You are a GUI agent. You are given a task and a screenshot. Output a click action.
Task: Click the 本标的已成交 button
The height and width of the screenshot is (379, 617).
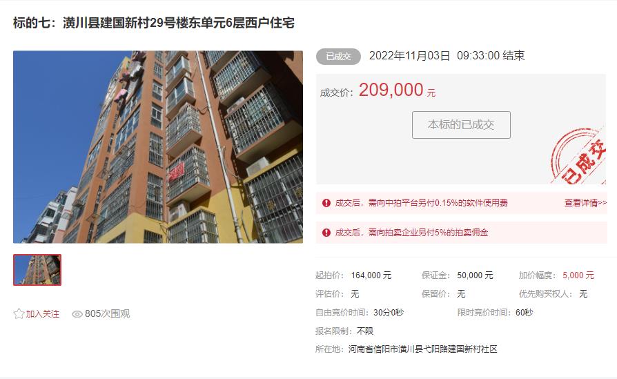(461, 125)
